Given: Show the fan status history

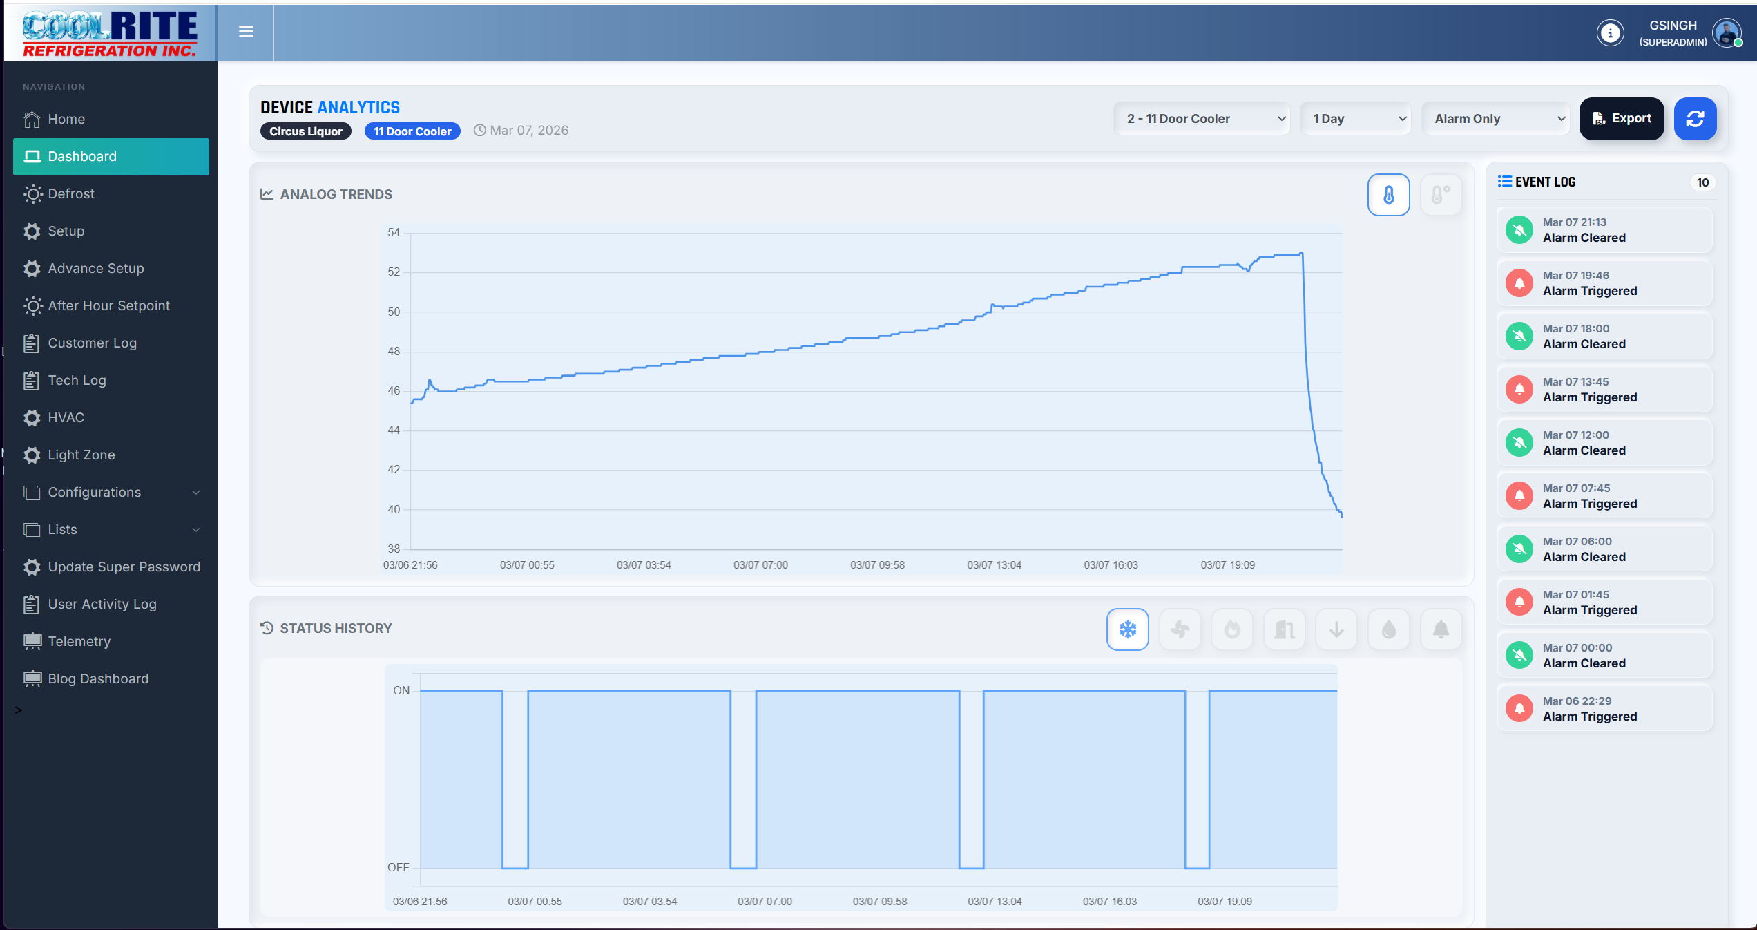Looking at the screenshot, I should coord(1180,629).
